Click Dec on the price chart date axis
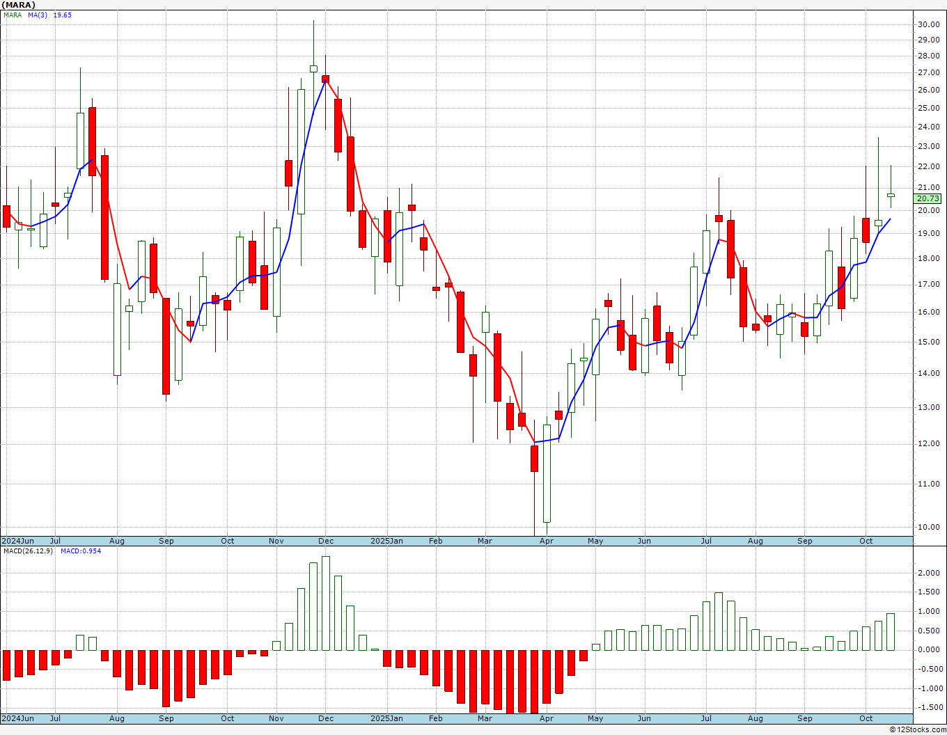The height and width of the screenshot is (735, 947). [x=326, y=541]
